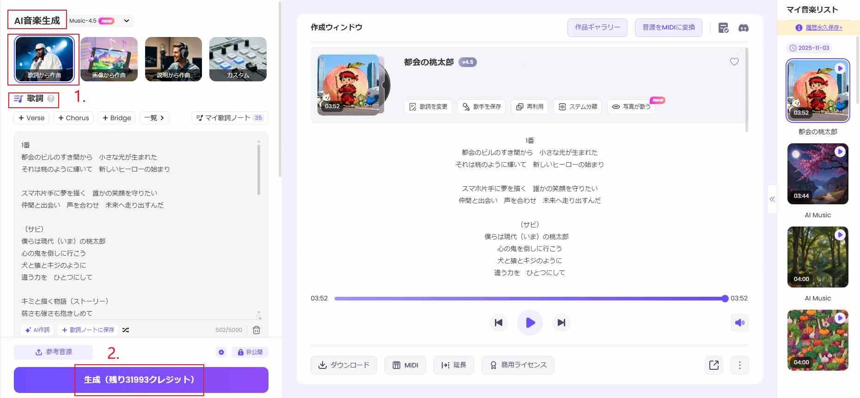The width and height of the screenshot is (860, 398).
Task: Open the cherry blossom night thumbnail
Action: click(x=817, y=174)
